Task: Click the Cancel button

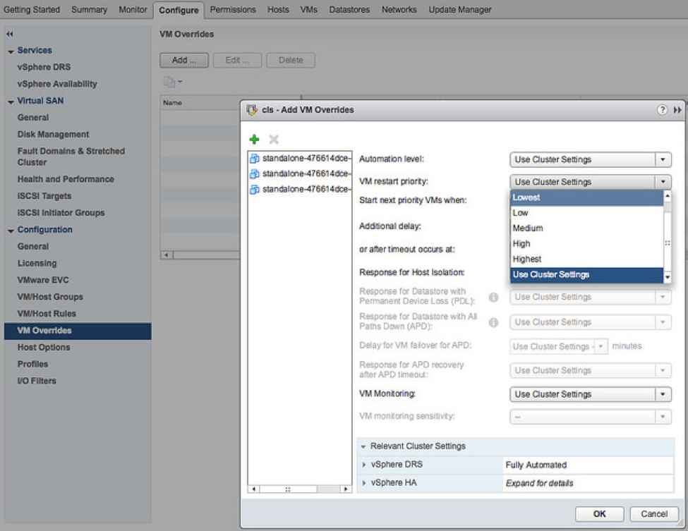Action: click(x=653, y=514)
